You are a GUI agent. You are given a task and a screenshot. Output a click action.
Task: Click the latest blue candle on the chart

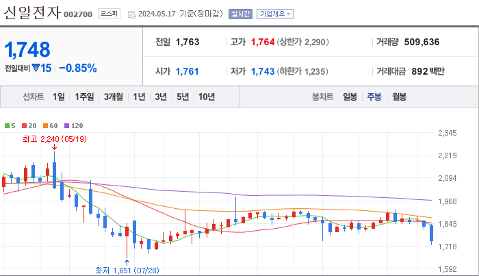(x=432, y=234)
